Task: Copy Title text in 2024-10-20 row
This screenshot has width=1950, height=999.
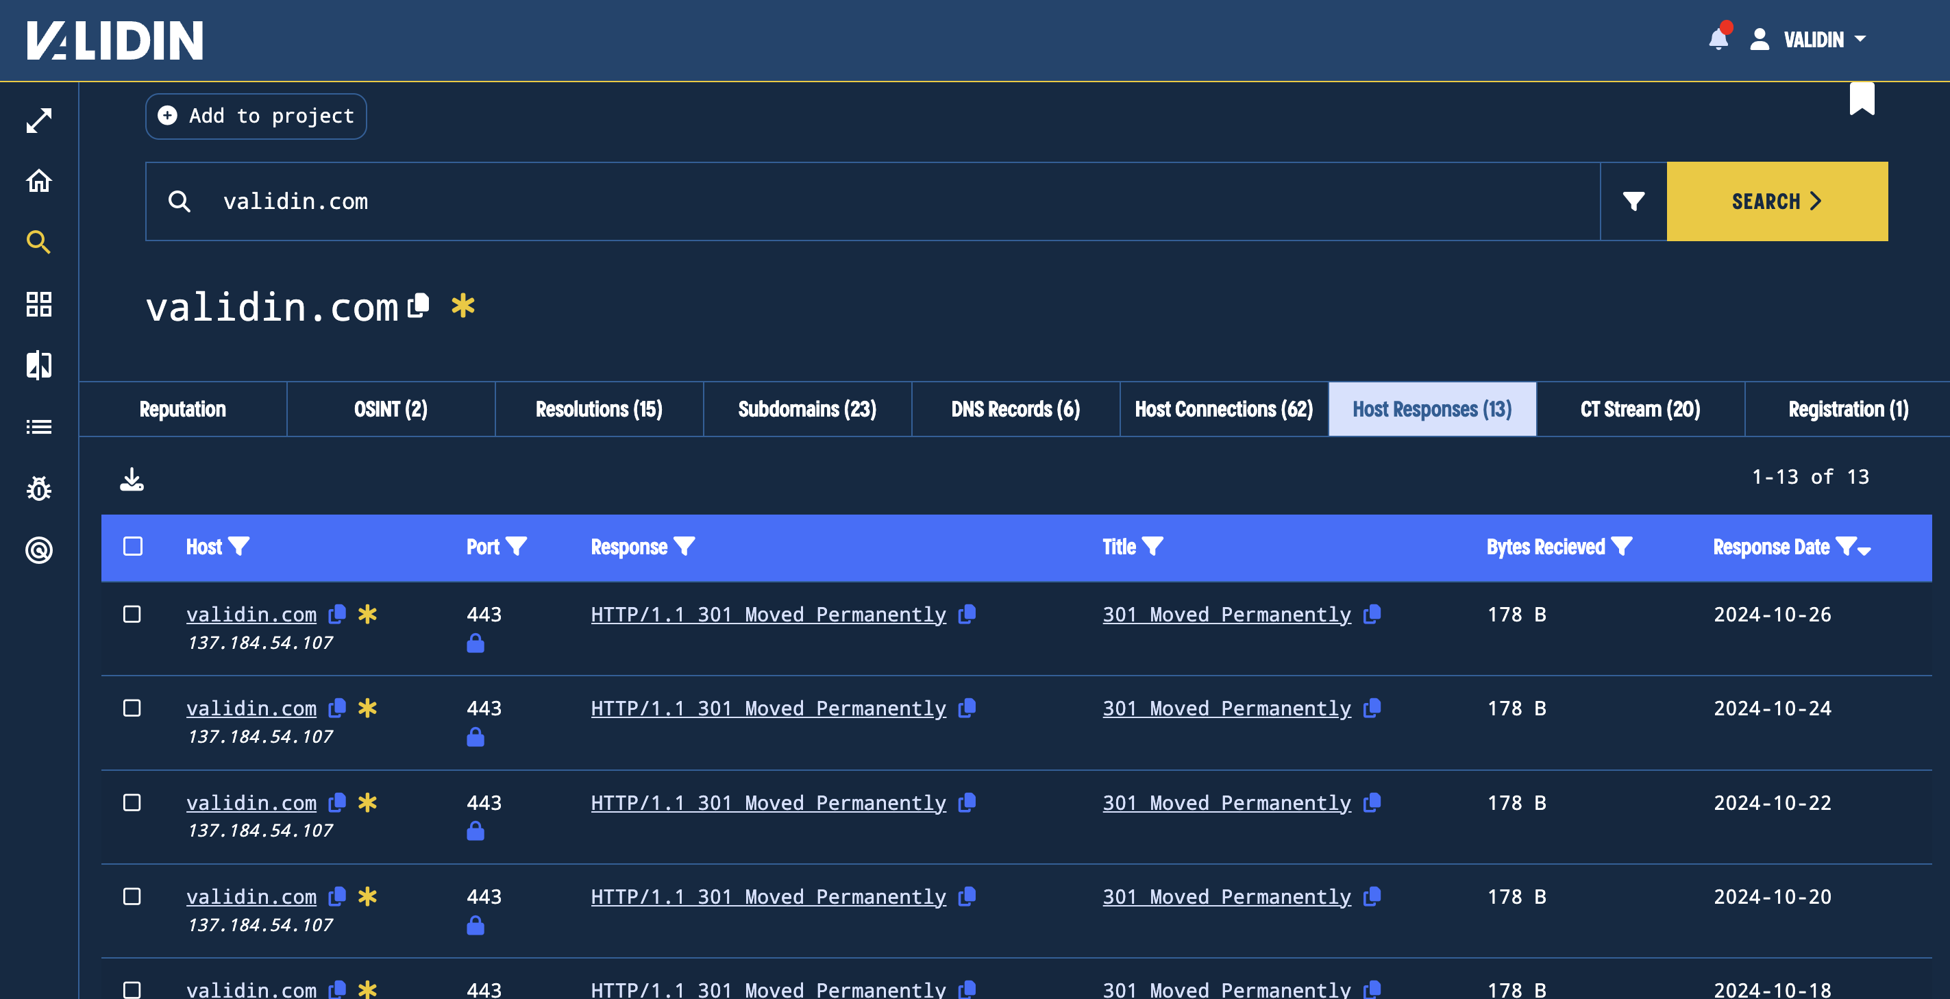Action: 1372,897
